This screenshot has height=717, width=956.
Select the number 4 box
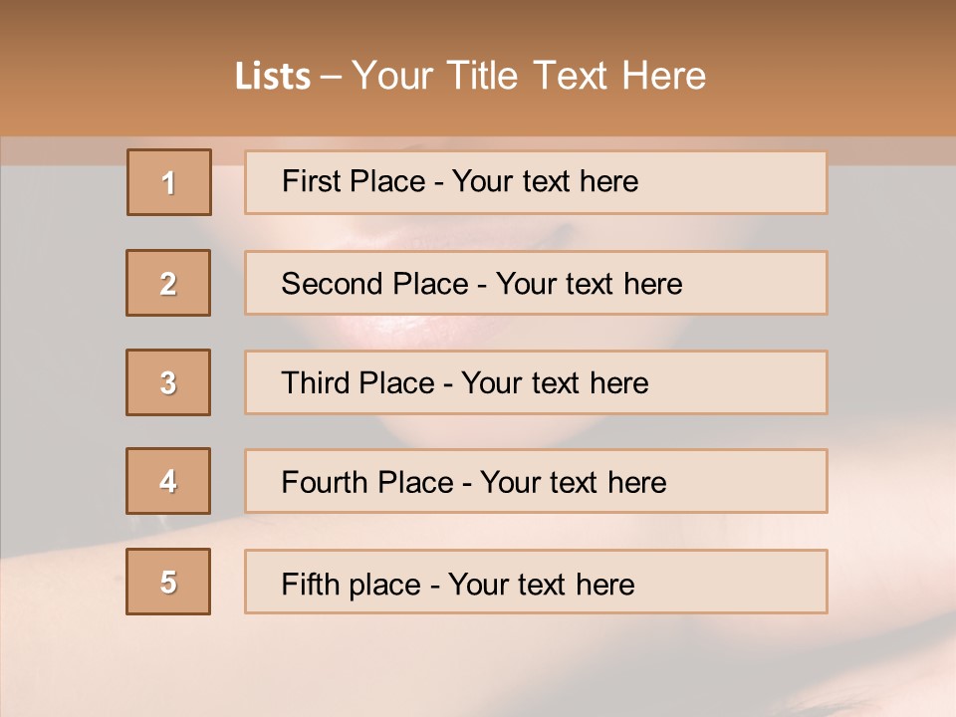168,481
